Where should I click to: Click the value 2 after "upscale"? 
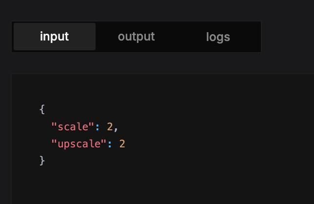click(x=122, y=143)
